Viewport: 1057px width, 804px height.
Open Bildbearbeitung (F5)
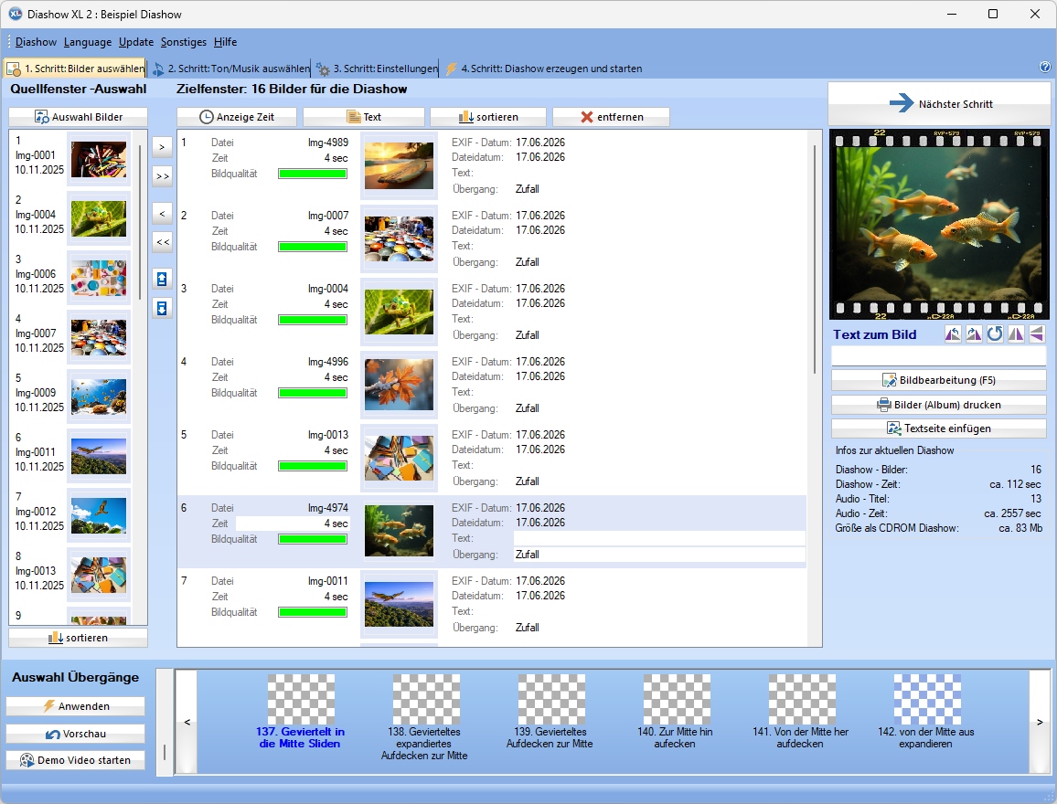[x=939, y=380]
